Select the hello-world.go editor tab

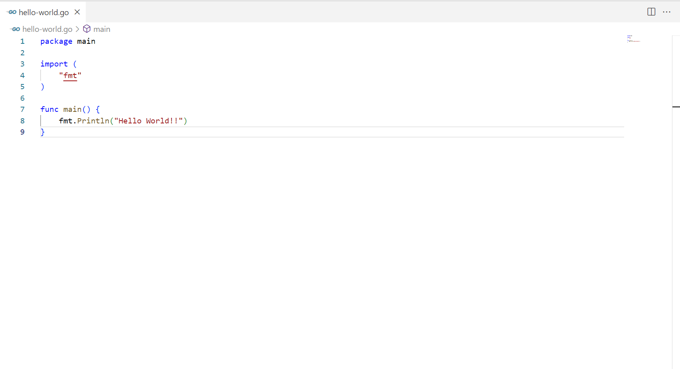click(43, 12)
